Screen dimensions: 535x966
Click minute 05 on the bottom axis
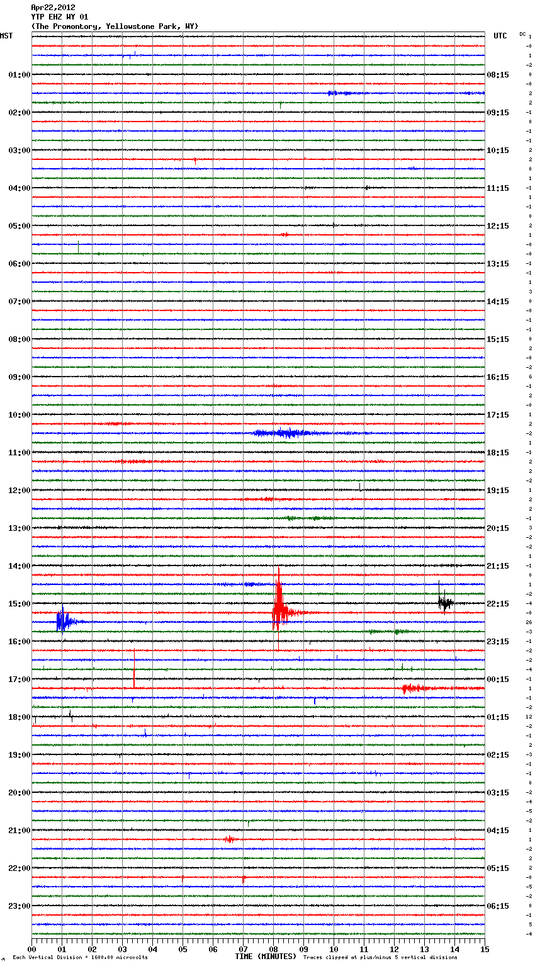coord(183,949)
